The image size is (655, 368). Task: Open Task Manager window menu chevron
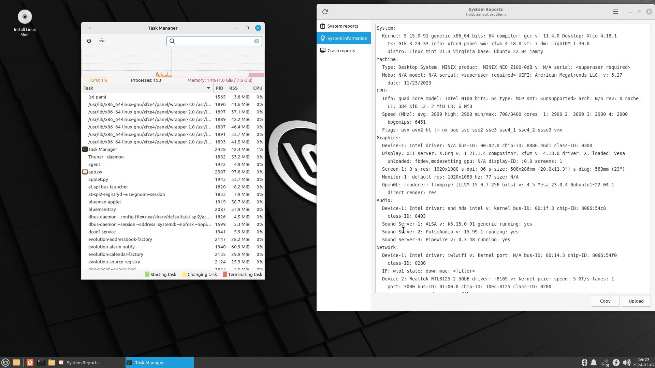click(89, 28)
